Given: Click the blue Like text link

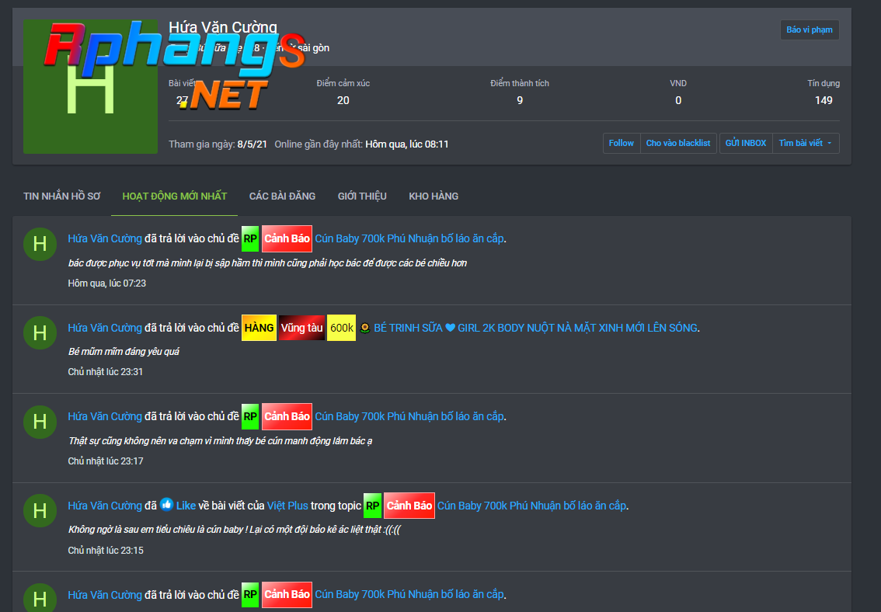Looking at the screenshot, I should pos(186,506).
